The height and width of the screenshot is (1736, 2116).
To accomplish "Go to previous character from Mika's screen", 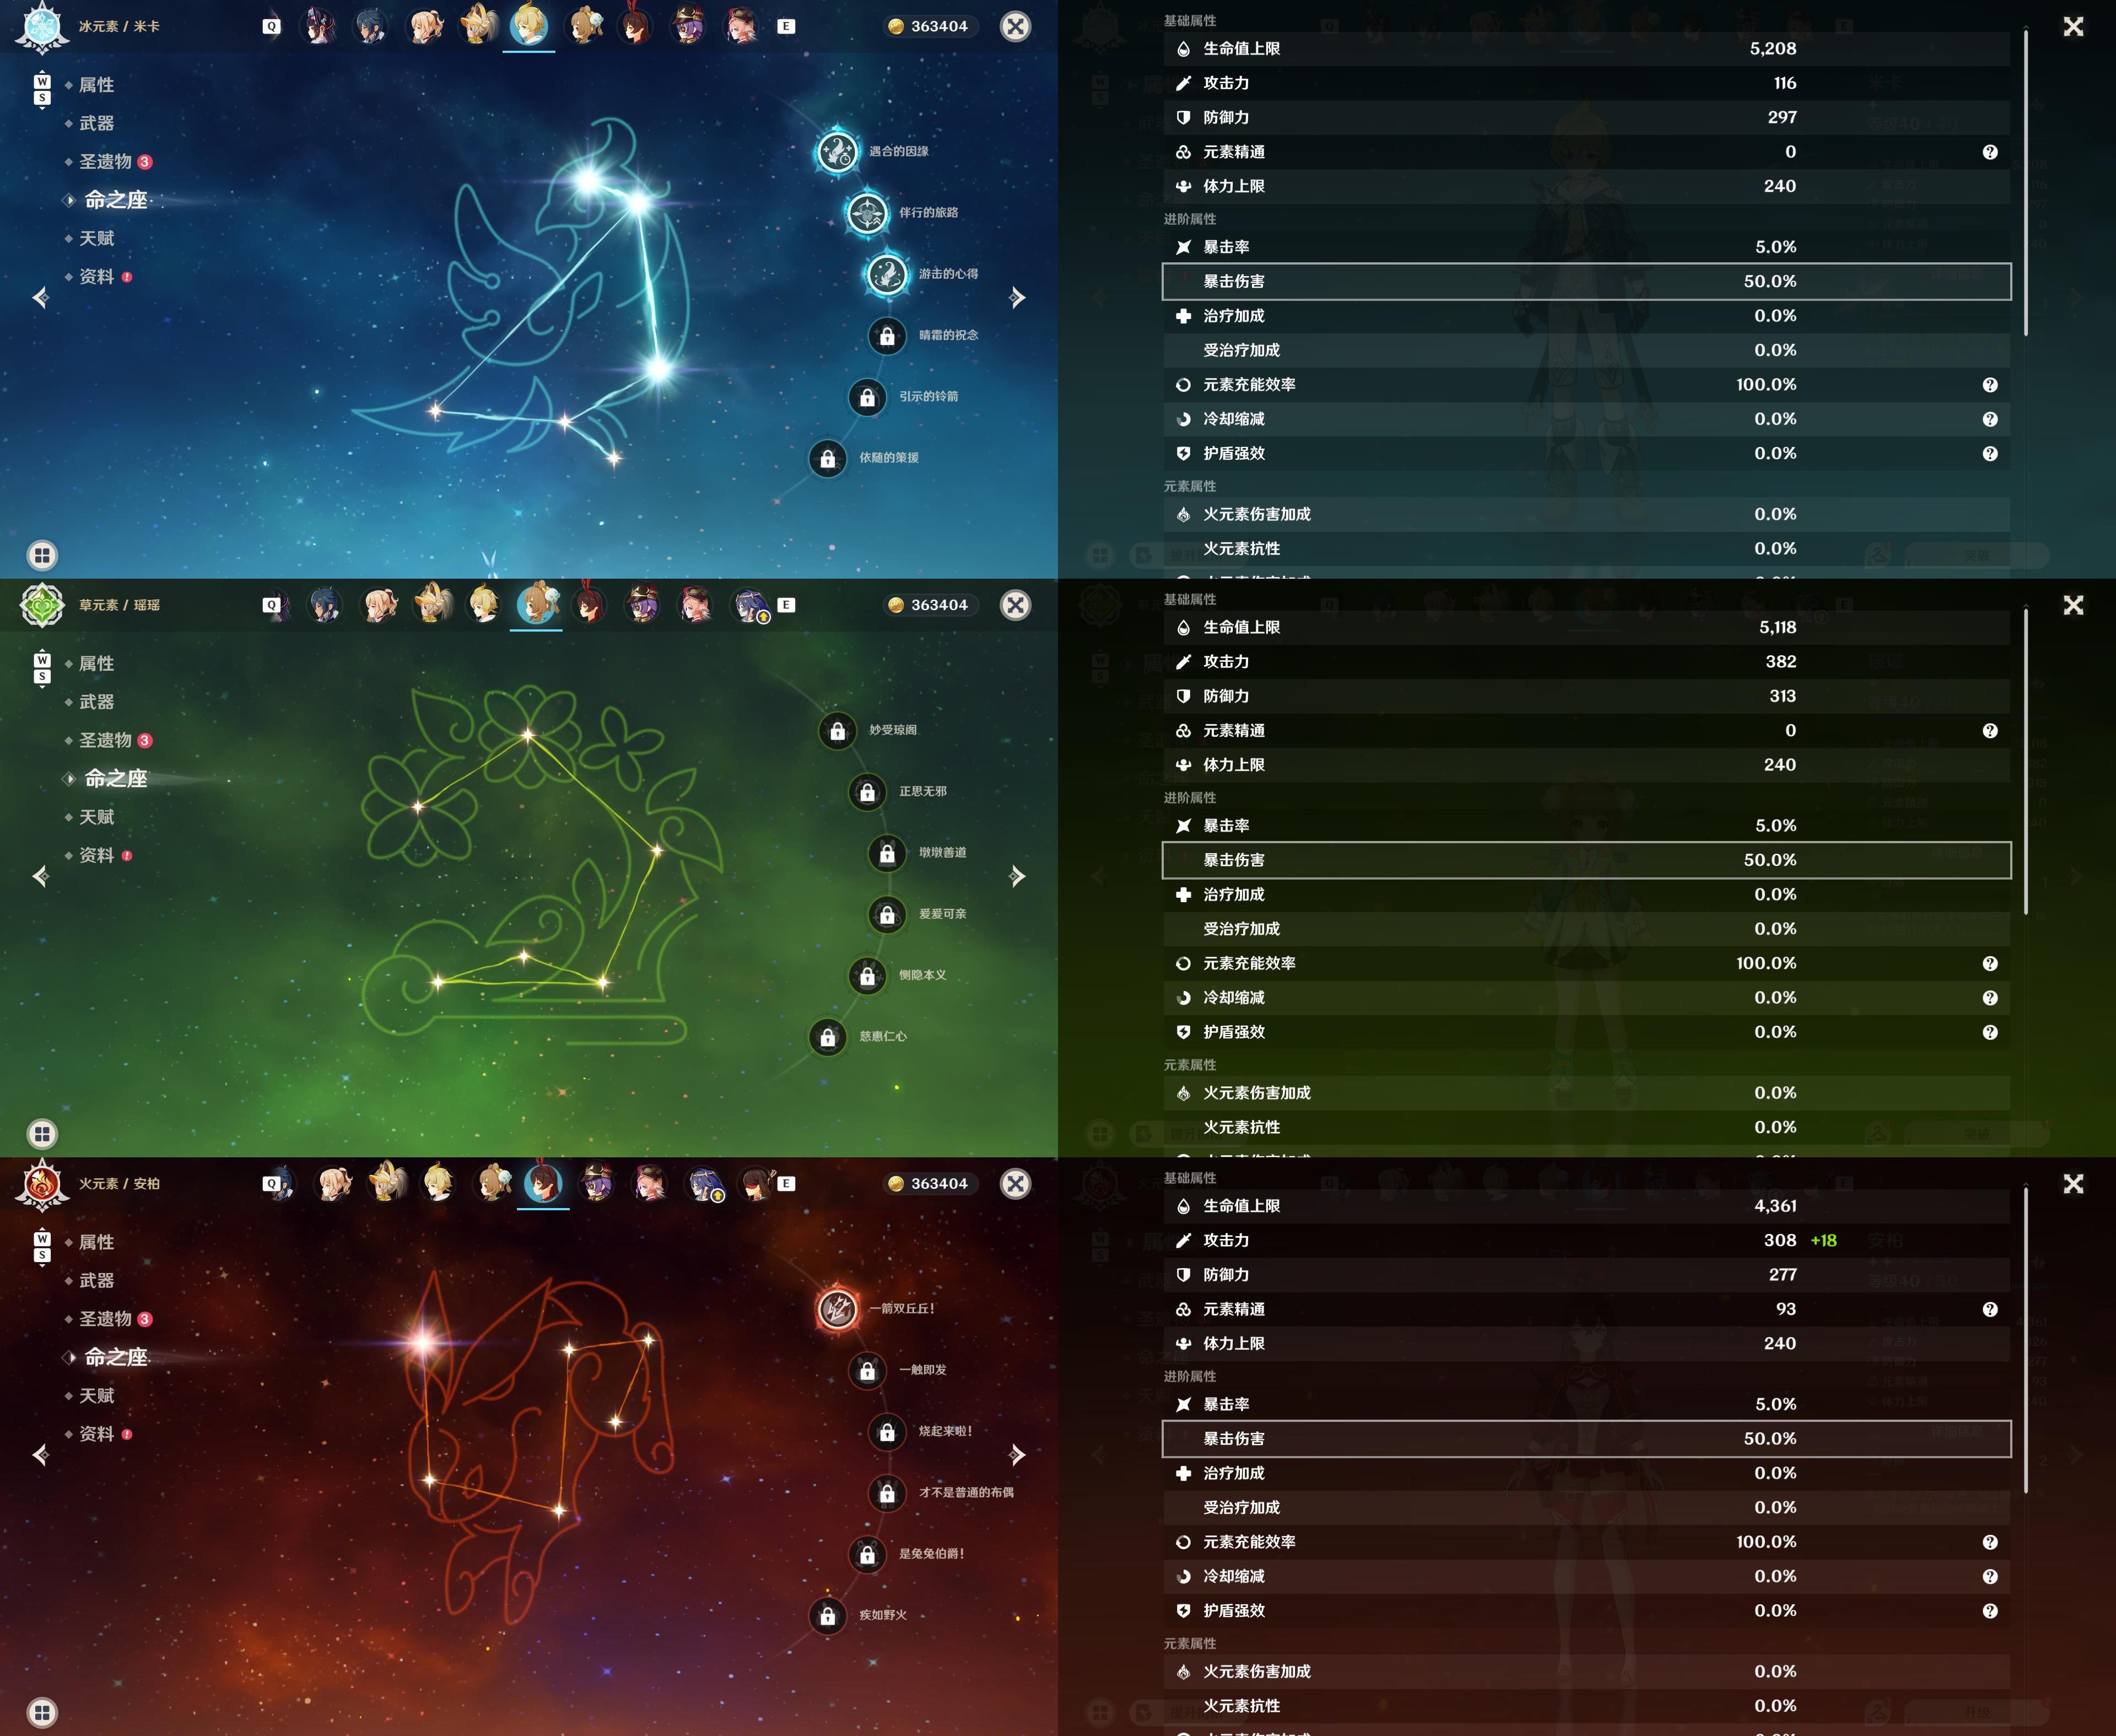I will [x=41, y=297].
